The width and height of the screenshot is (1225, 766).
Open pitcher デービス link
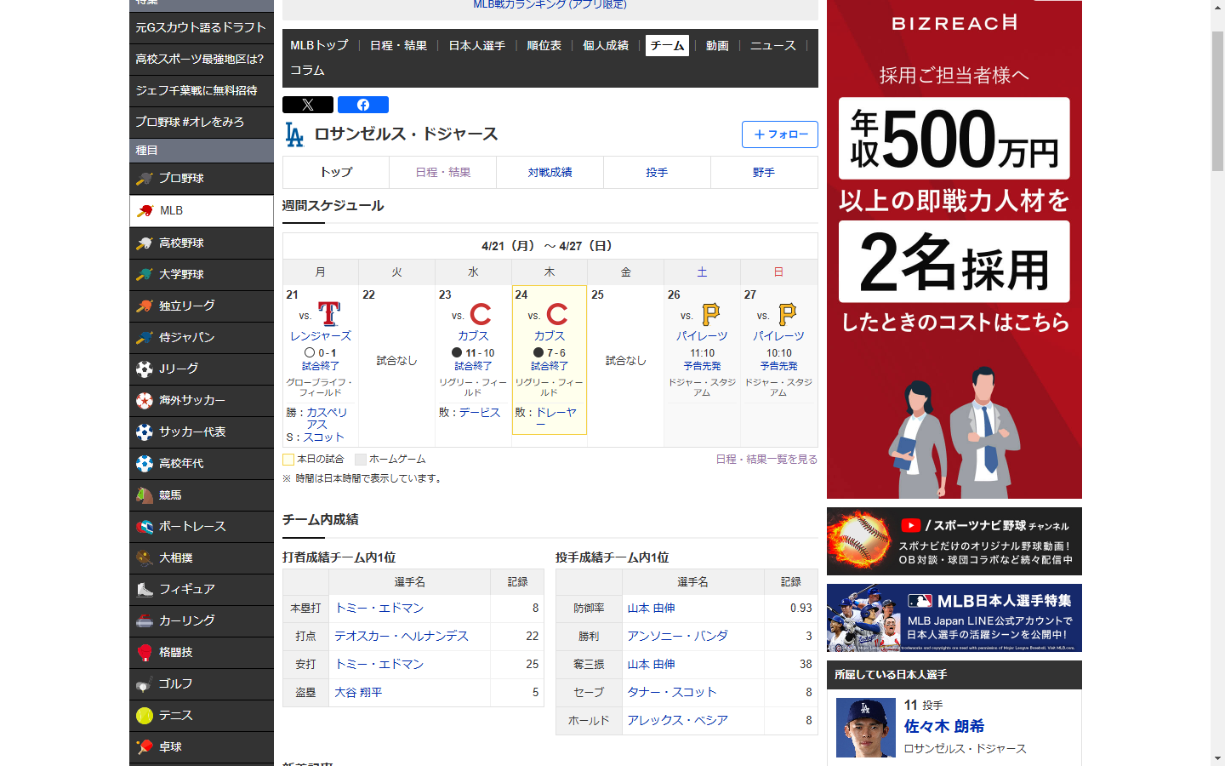tap(480, 412)
